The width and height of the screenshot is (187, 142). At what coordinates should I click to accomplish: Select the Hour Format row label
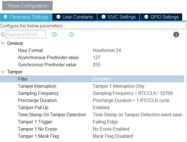(30, 50)
